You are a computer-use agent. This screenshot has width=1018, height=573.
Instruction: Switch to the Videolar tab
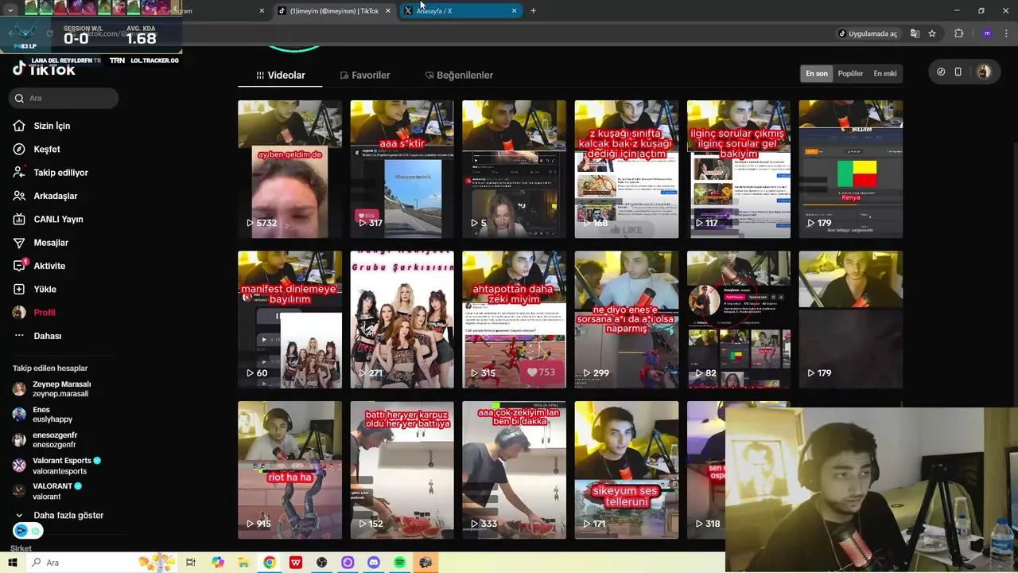click(x=280, y=75)
